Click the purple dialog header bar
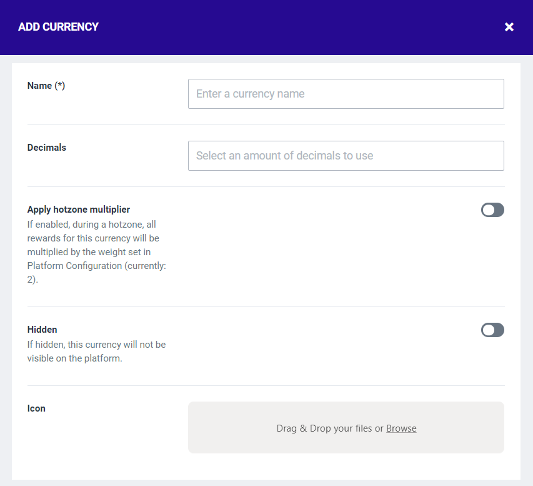Screen dimensions: 533x486 pos(281,27)
